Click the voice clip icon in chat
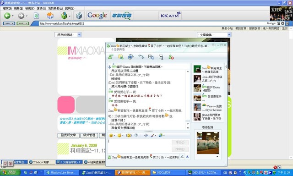 tap(136, 135)
